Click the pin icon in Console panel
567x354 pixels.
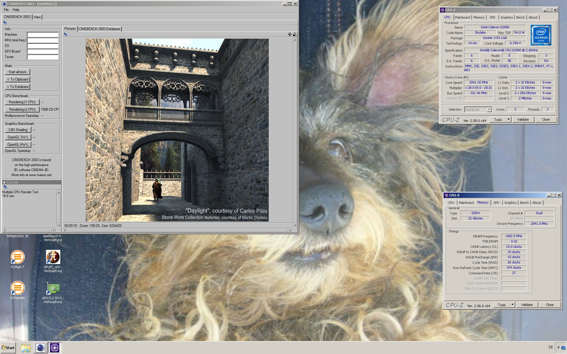(5, 187)
